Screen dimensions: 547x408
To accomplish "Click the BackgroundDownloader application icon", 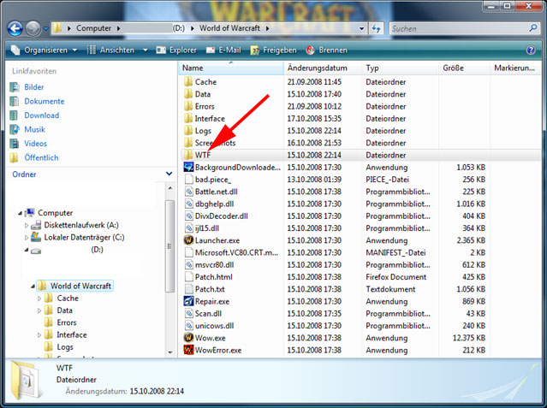I will tap(188, 167).
